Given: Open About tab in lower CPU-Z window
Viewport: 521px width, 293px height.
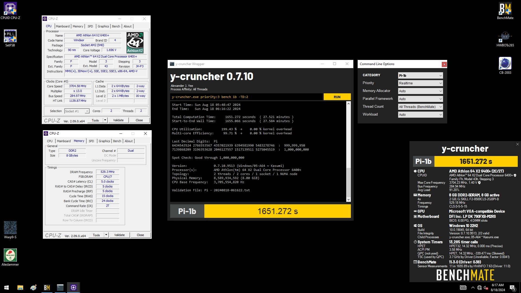Looking at the screenshot, I should pyautogui.click(x=129, y=141).
